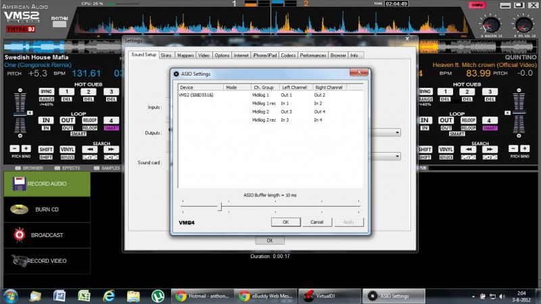Viewport: 541px width, 304px height.
Task: Click Apply in ASIO Settings dialog
Action: pos(348,222)
